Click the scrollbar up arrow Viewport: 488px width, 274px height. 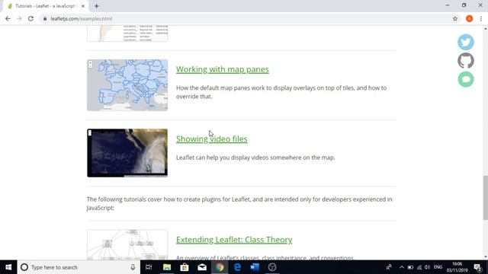point(485,29)
